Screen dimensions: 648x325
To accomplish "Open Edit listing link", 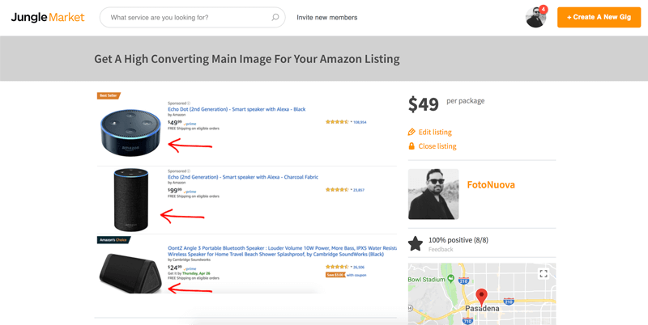I will tap(435, 132).
